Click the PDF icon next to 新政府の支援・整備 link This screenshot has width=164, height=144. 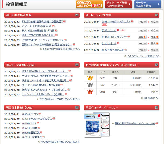tap(64, 21)
